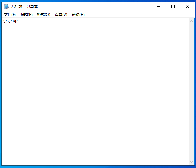
Task: Place cursor in text '小小up'
Action: pyautogui.click(x=10, y=21)
